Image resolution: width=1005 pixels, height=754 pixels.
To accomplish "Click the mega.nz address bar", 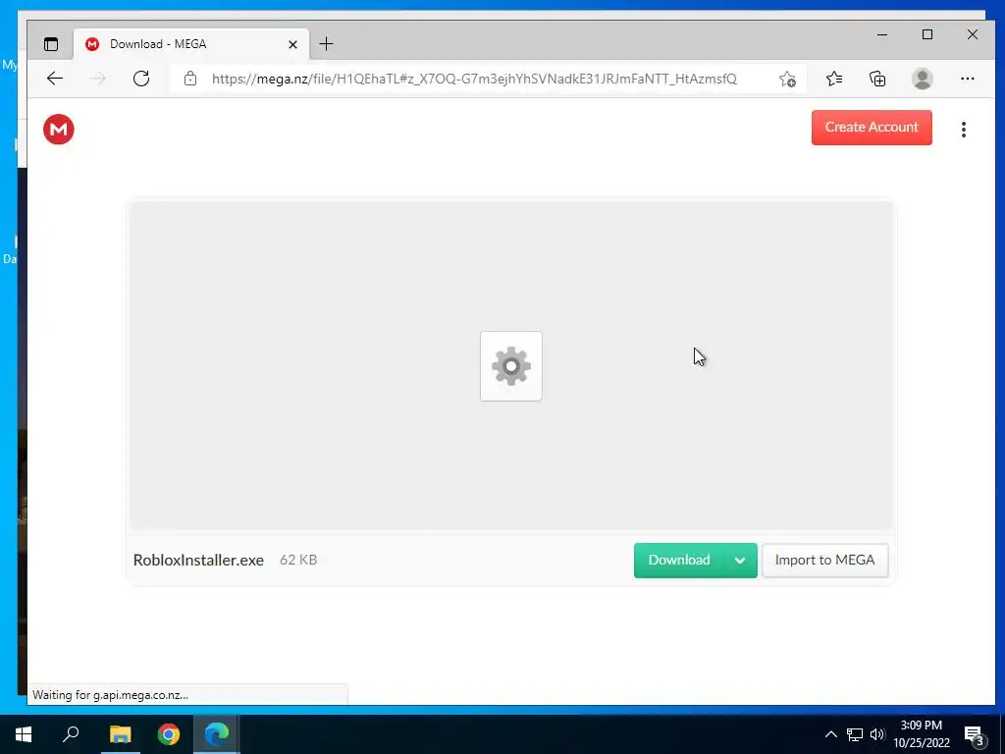I will [x=474, y=79].
